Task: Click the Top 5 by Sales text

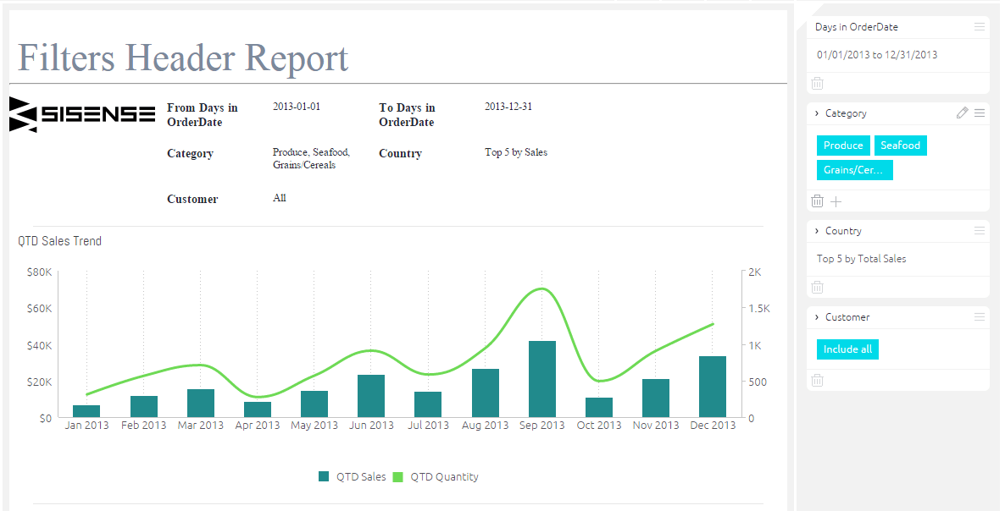Action: [516, 152]
